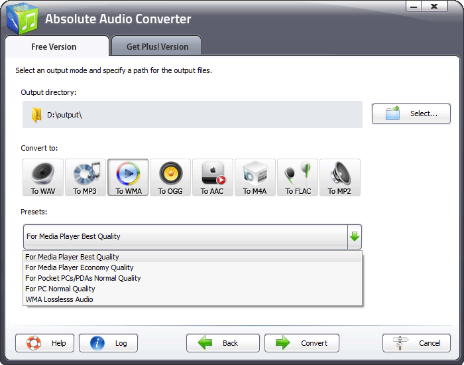Select the To WMA format button
Screen dimensions: 464x365
tap(128, 177)
